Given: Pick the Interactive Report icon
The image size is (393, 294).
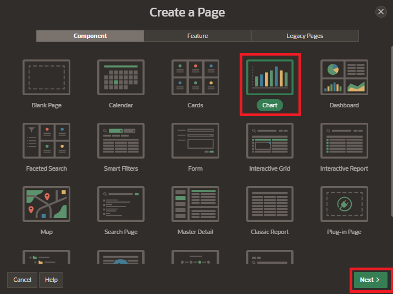Looking at the screenshot, I should [x=344, y=141].
